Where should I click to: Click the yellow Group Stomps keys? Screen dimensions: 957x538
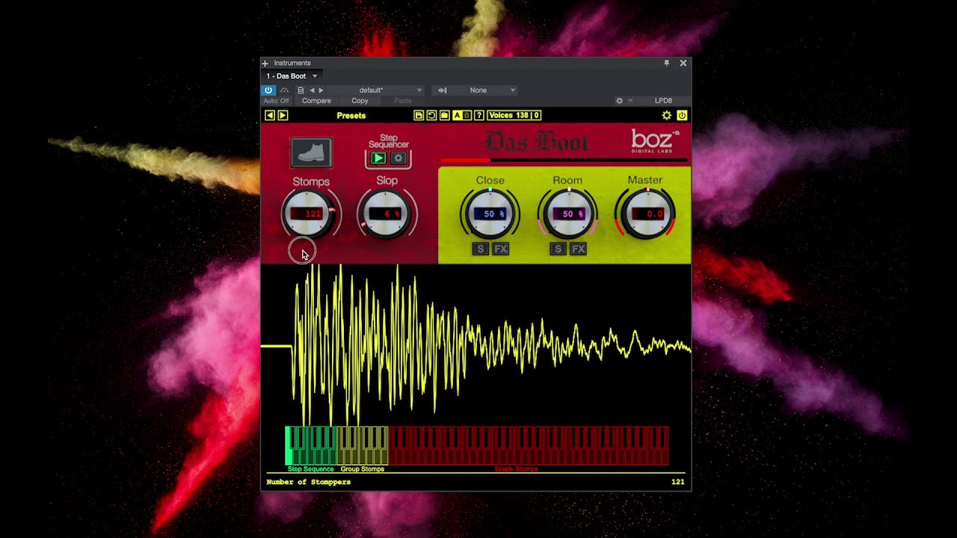pyautogui.click(x=363, y=446)
